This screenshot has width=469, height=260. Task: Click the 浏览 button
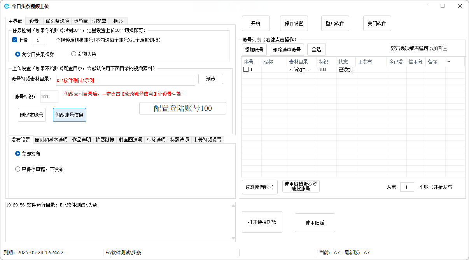(x=211, y=79)
